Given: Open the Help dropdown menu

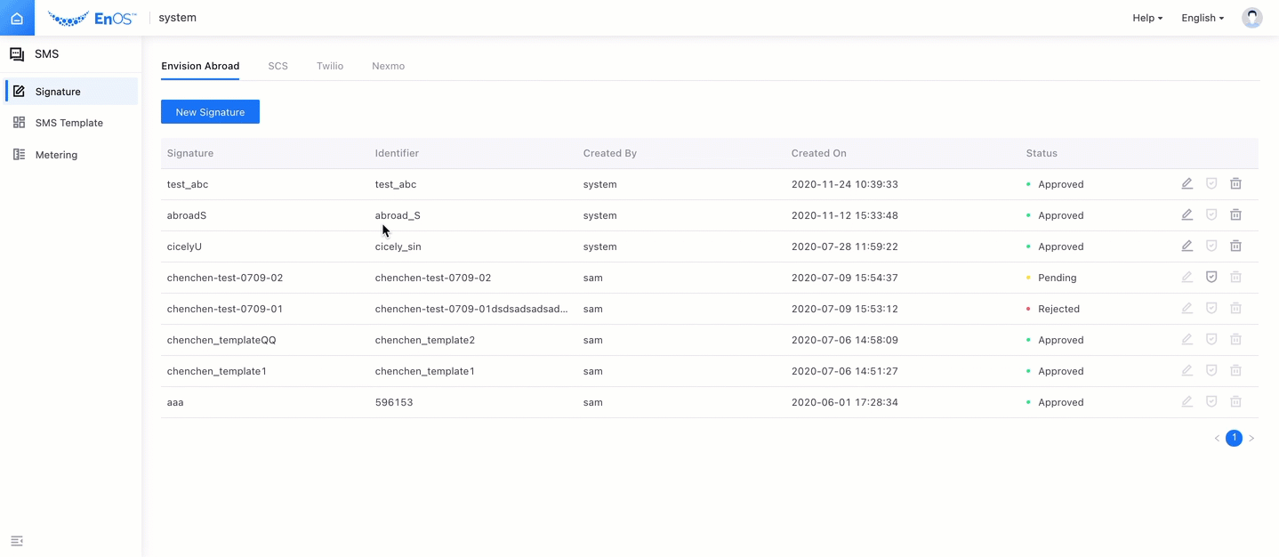Looking at the screenshot, I should click(1146, 18).
